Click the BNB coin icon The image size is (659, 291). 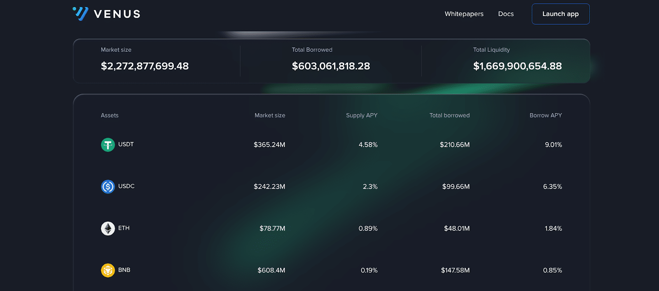tap(108, 270)
